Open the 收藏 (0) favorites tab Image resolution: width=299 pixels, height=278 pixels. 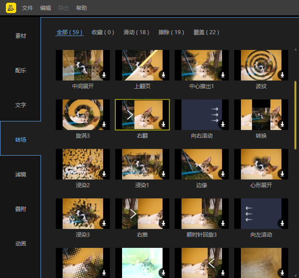[103, 32]
